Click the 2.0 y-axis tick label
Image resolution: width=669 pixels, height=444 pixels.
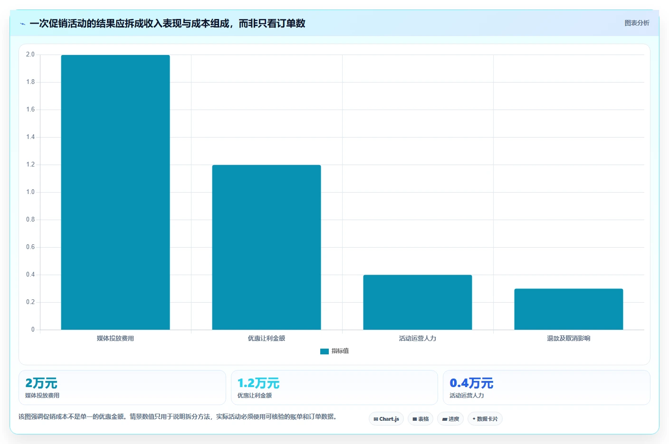(30, 55)
